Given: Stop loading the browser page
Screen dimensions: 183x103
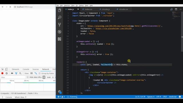Looking at the screenshot, I should [x=10, y=7].
